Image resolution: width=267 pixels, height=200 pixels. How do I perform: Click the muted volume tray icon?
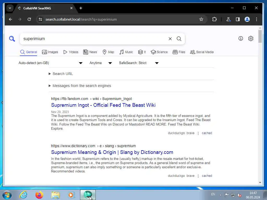click(x=240, y=195)
